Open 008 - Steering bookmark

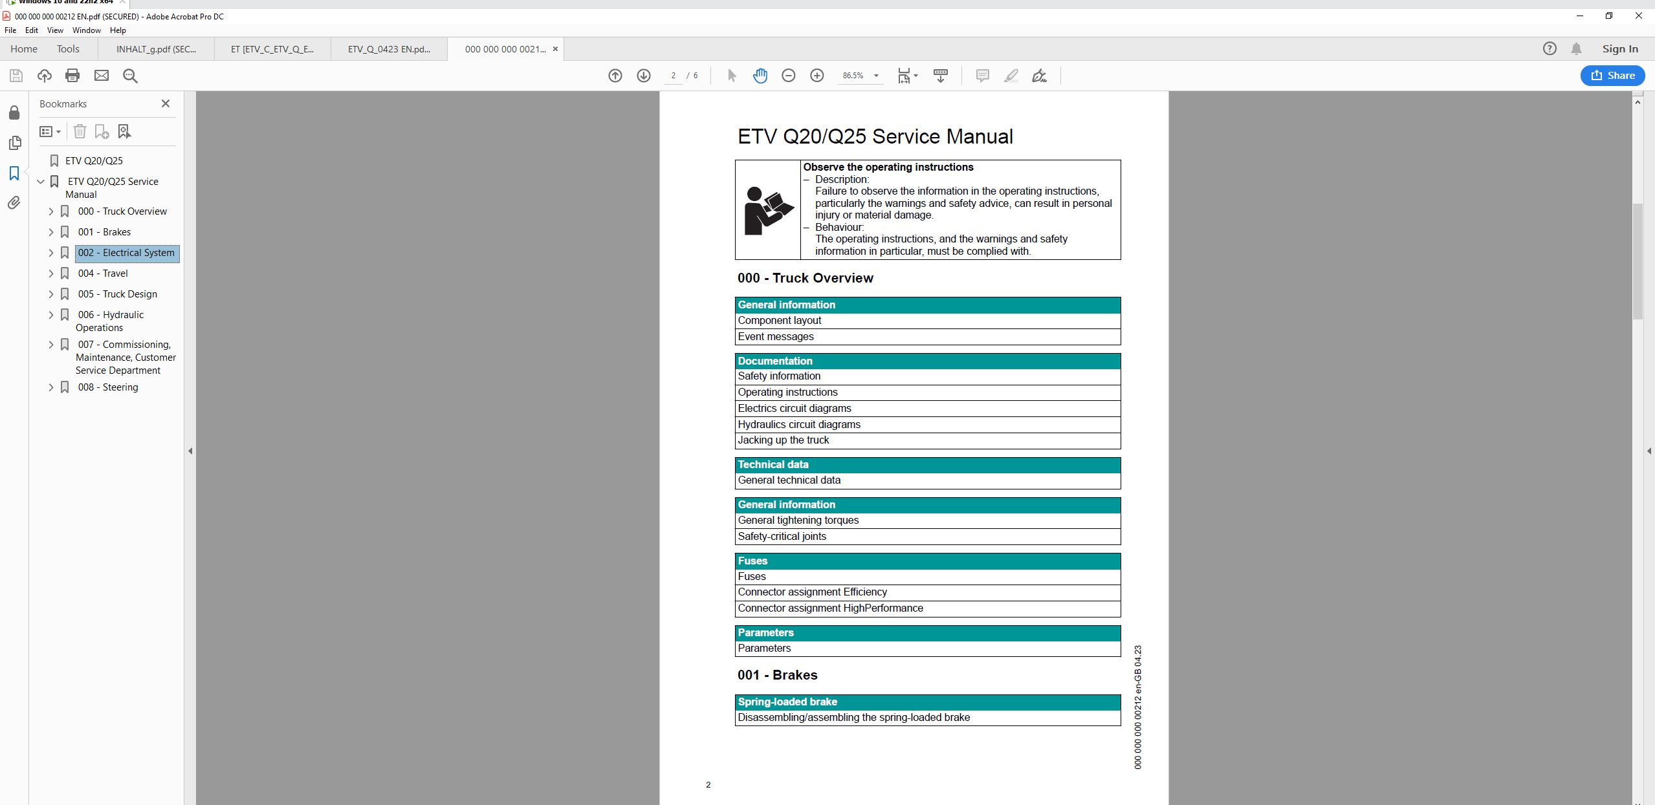pyautogui.click(x=108, y=387)
